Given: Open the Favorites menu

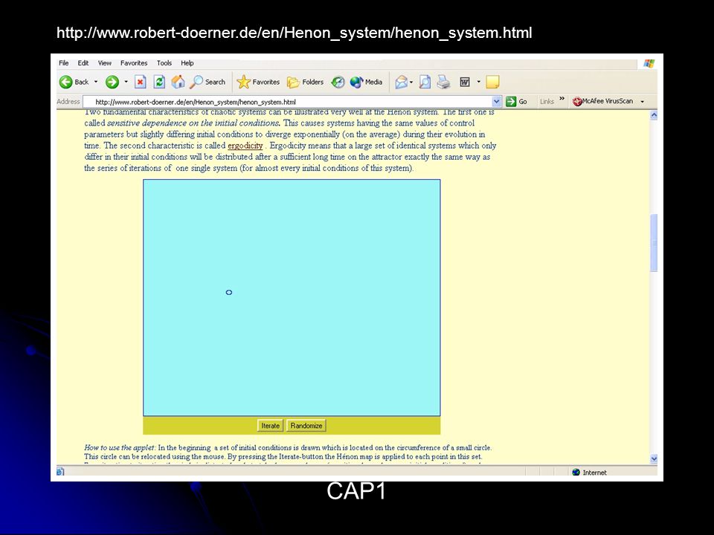Looking at the screenshot, I should coord(134,63).
